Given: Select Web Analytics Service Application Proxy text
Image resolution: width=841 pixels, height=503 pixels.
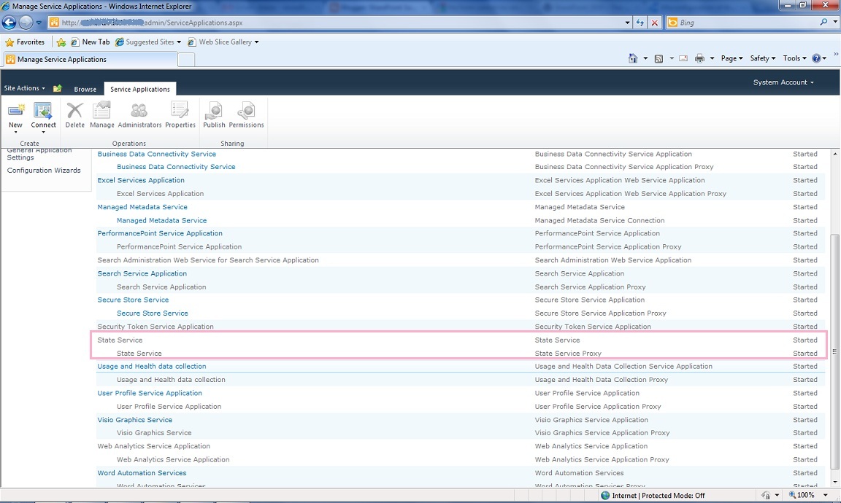Looking at the screenshot, I should [602, 459].
